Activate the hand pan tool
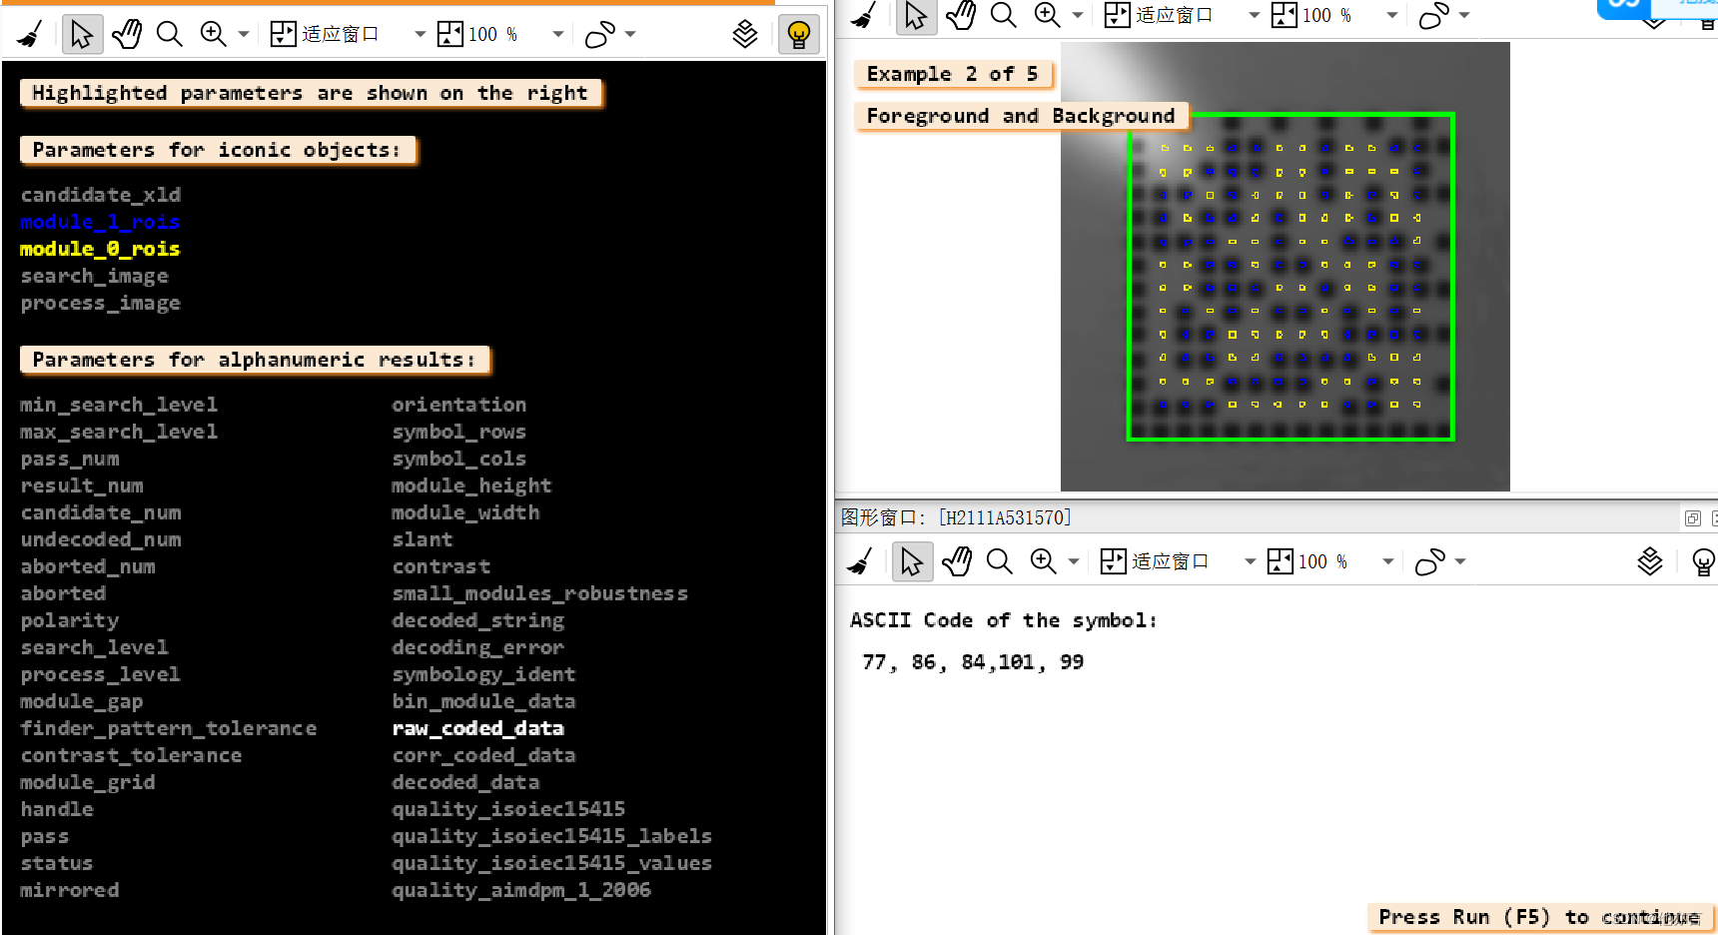 point(127,33)
